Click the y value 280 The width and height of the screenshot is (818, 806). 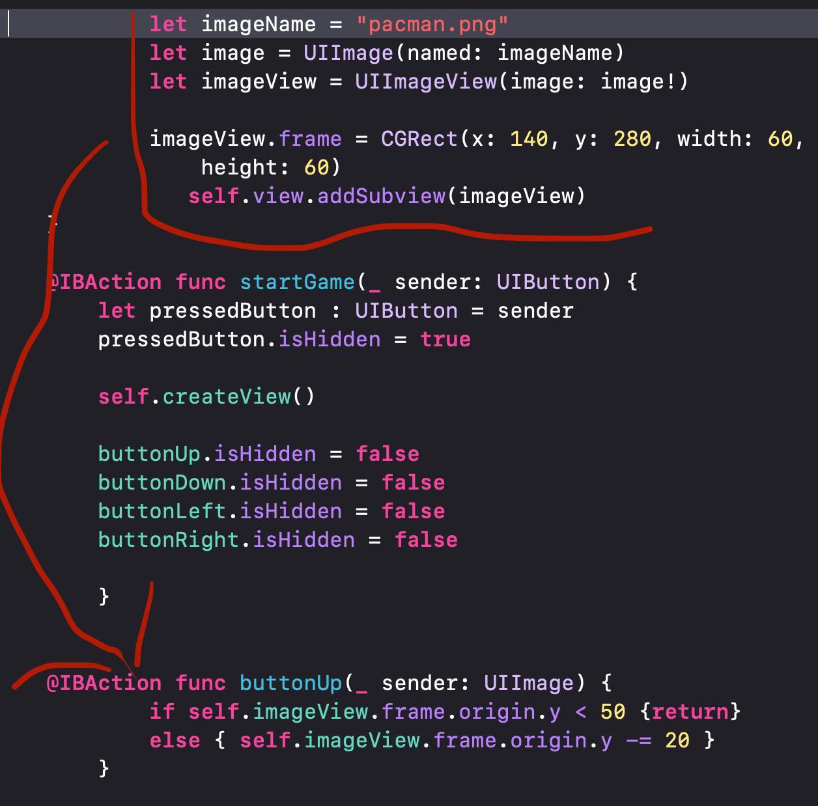tap(632, 139)
